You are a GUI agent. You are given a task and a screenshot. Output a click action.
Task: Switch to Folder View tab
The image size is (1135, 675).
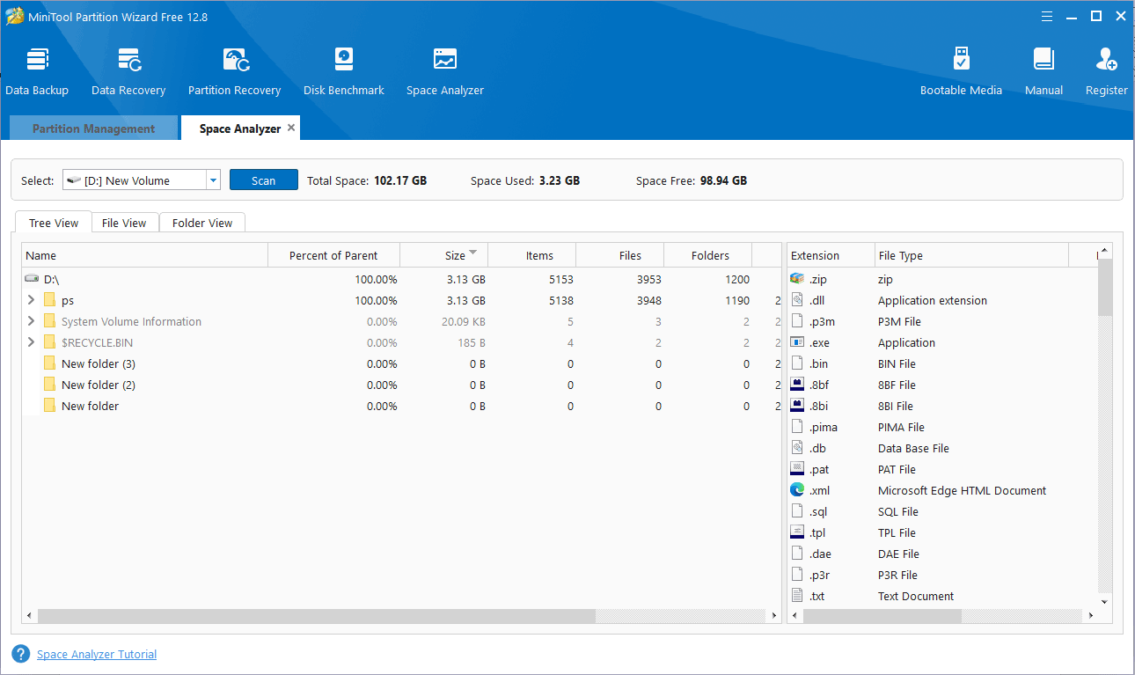click(x=202, y=223)
